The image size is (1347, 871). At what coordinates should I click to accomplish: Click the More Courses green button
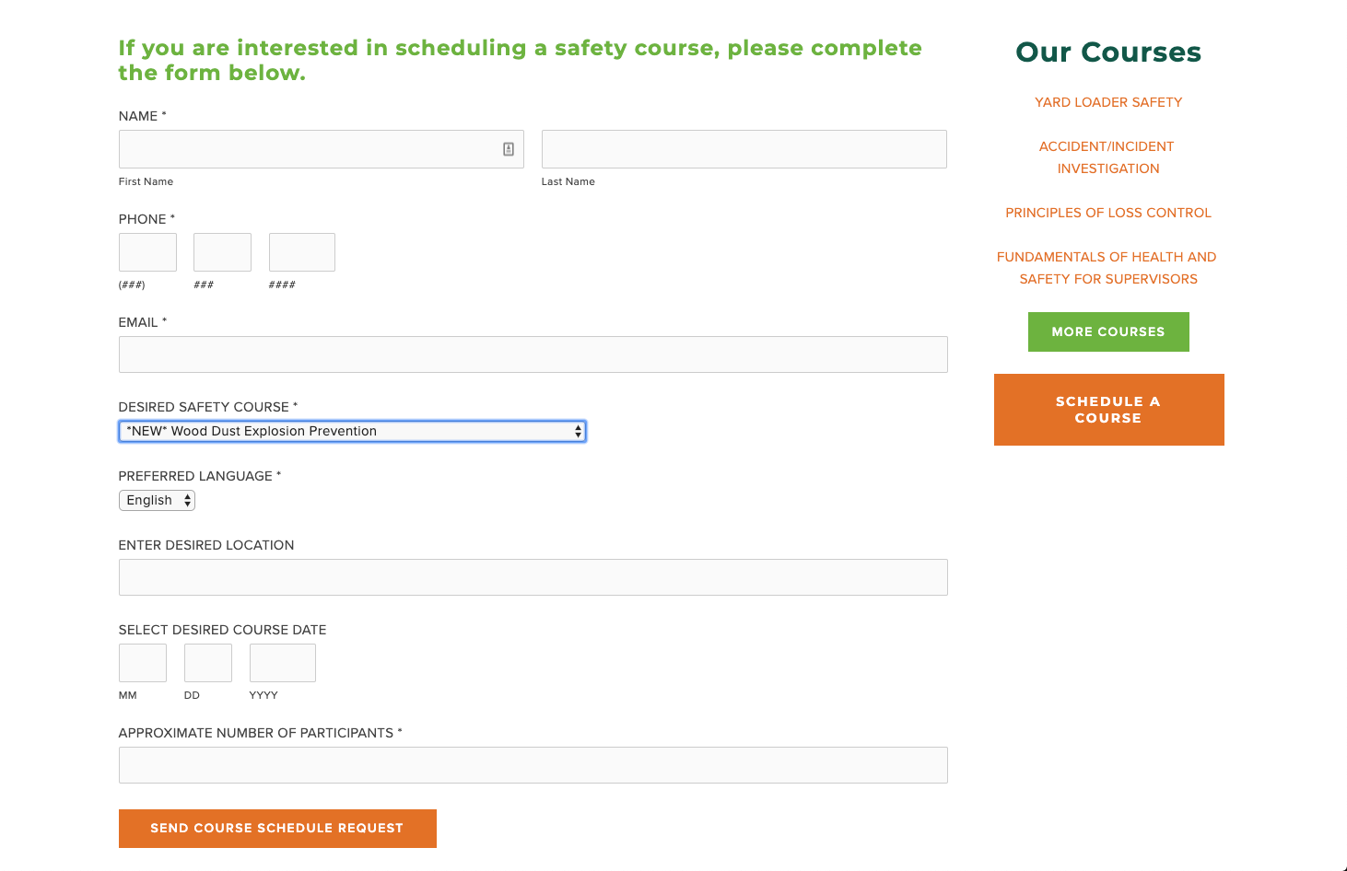1108,331
